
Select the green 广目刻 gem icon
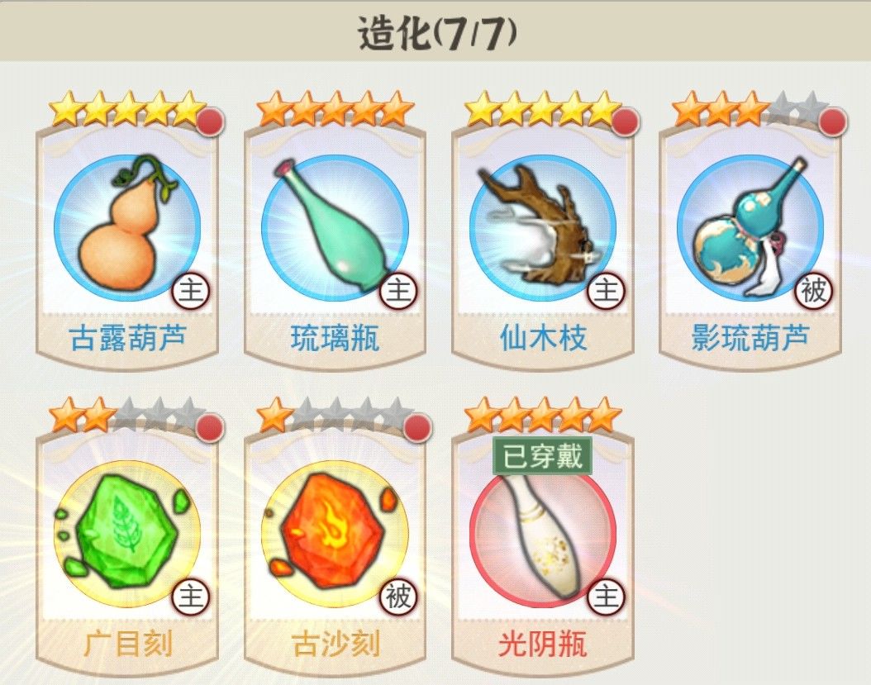[127, 535]
